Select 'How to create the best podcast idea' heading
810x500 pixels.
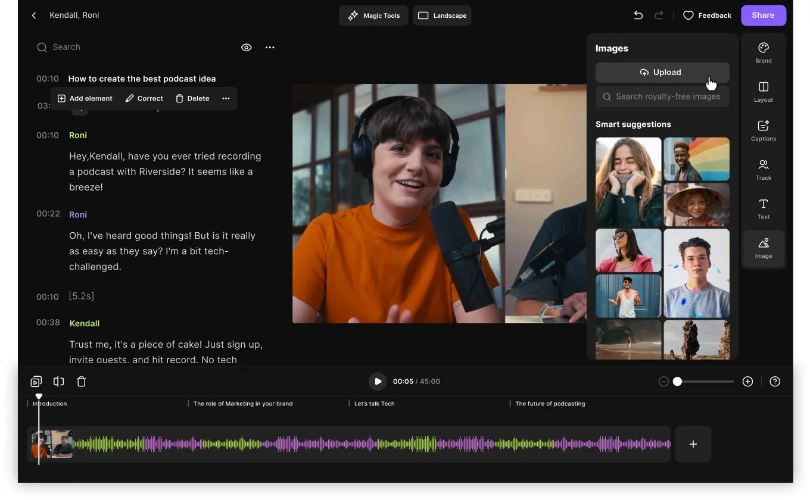142,79
